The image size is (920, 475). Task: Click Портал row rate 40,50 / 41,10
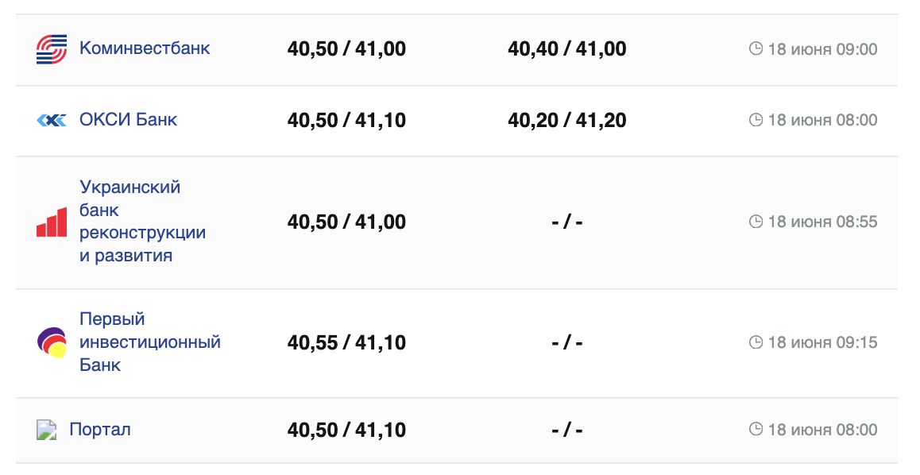tap(346, 431)
